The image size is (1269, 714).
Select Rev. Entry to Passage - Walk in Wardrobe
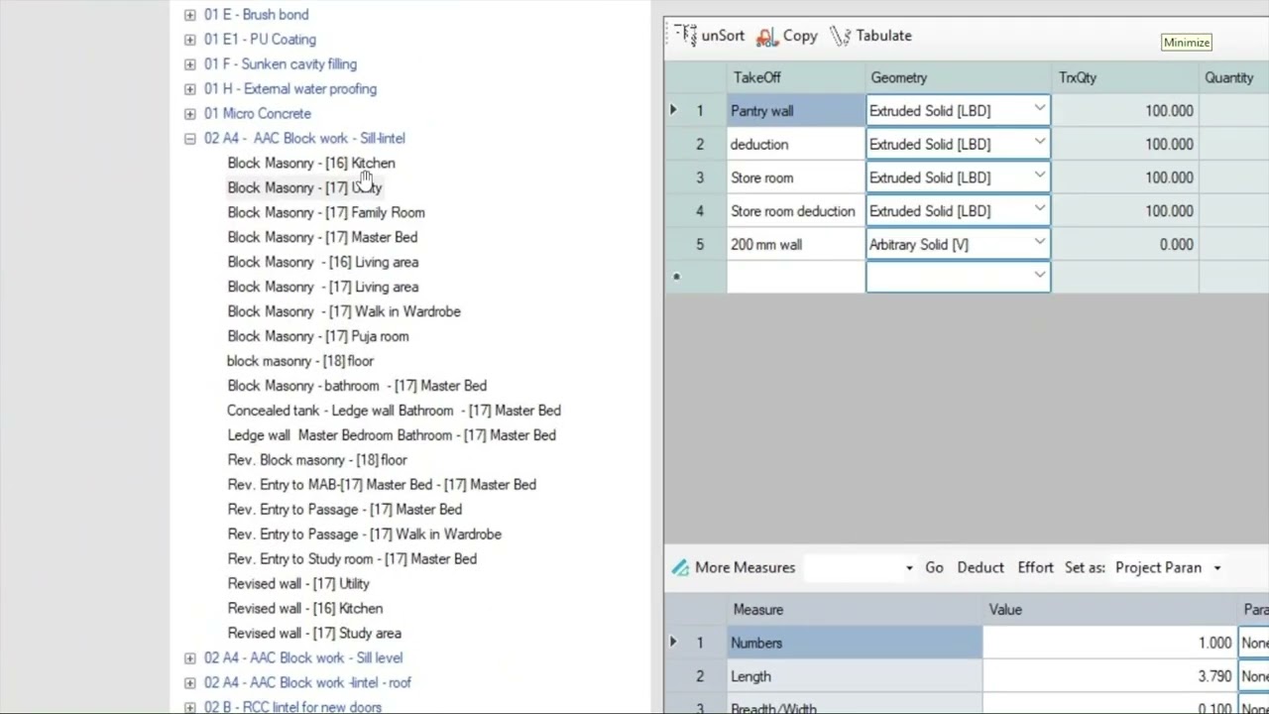click(x=365, y=535)
